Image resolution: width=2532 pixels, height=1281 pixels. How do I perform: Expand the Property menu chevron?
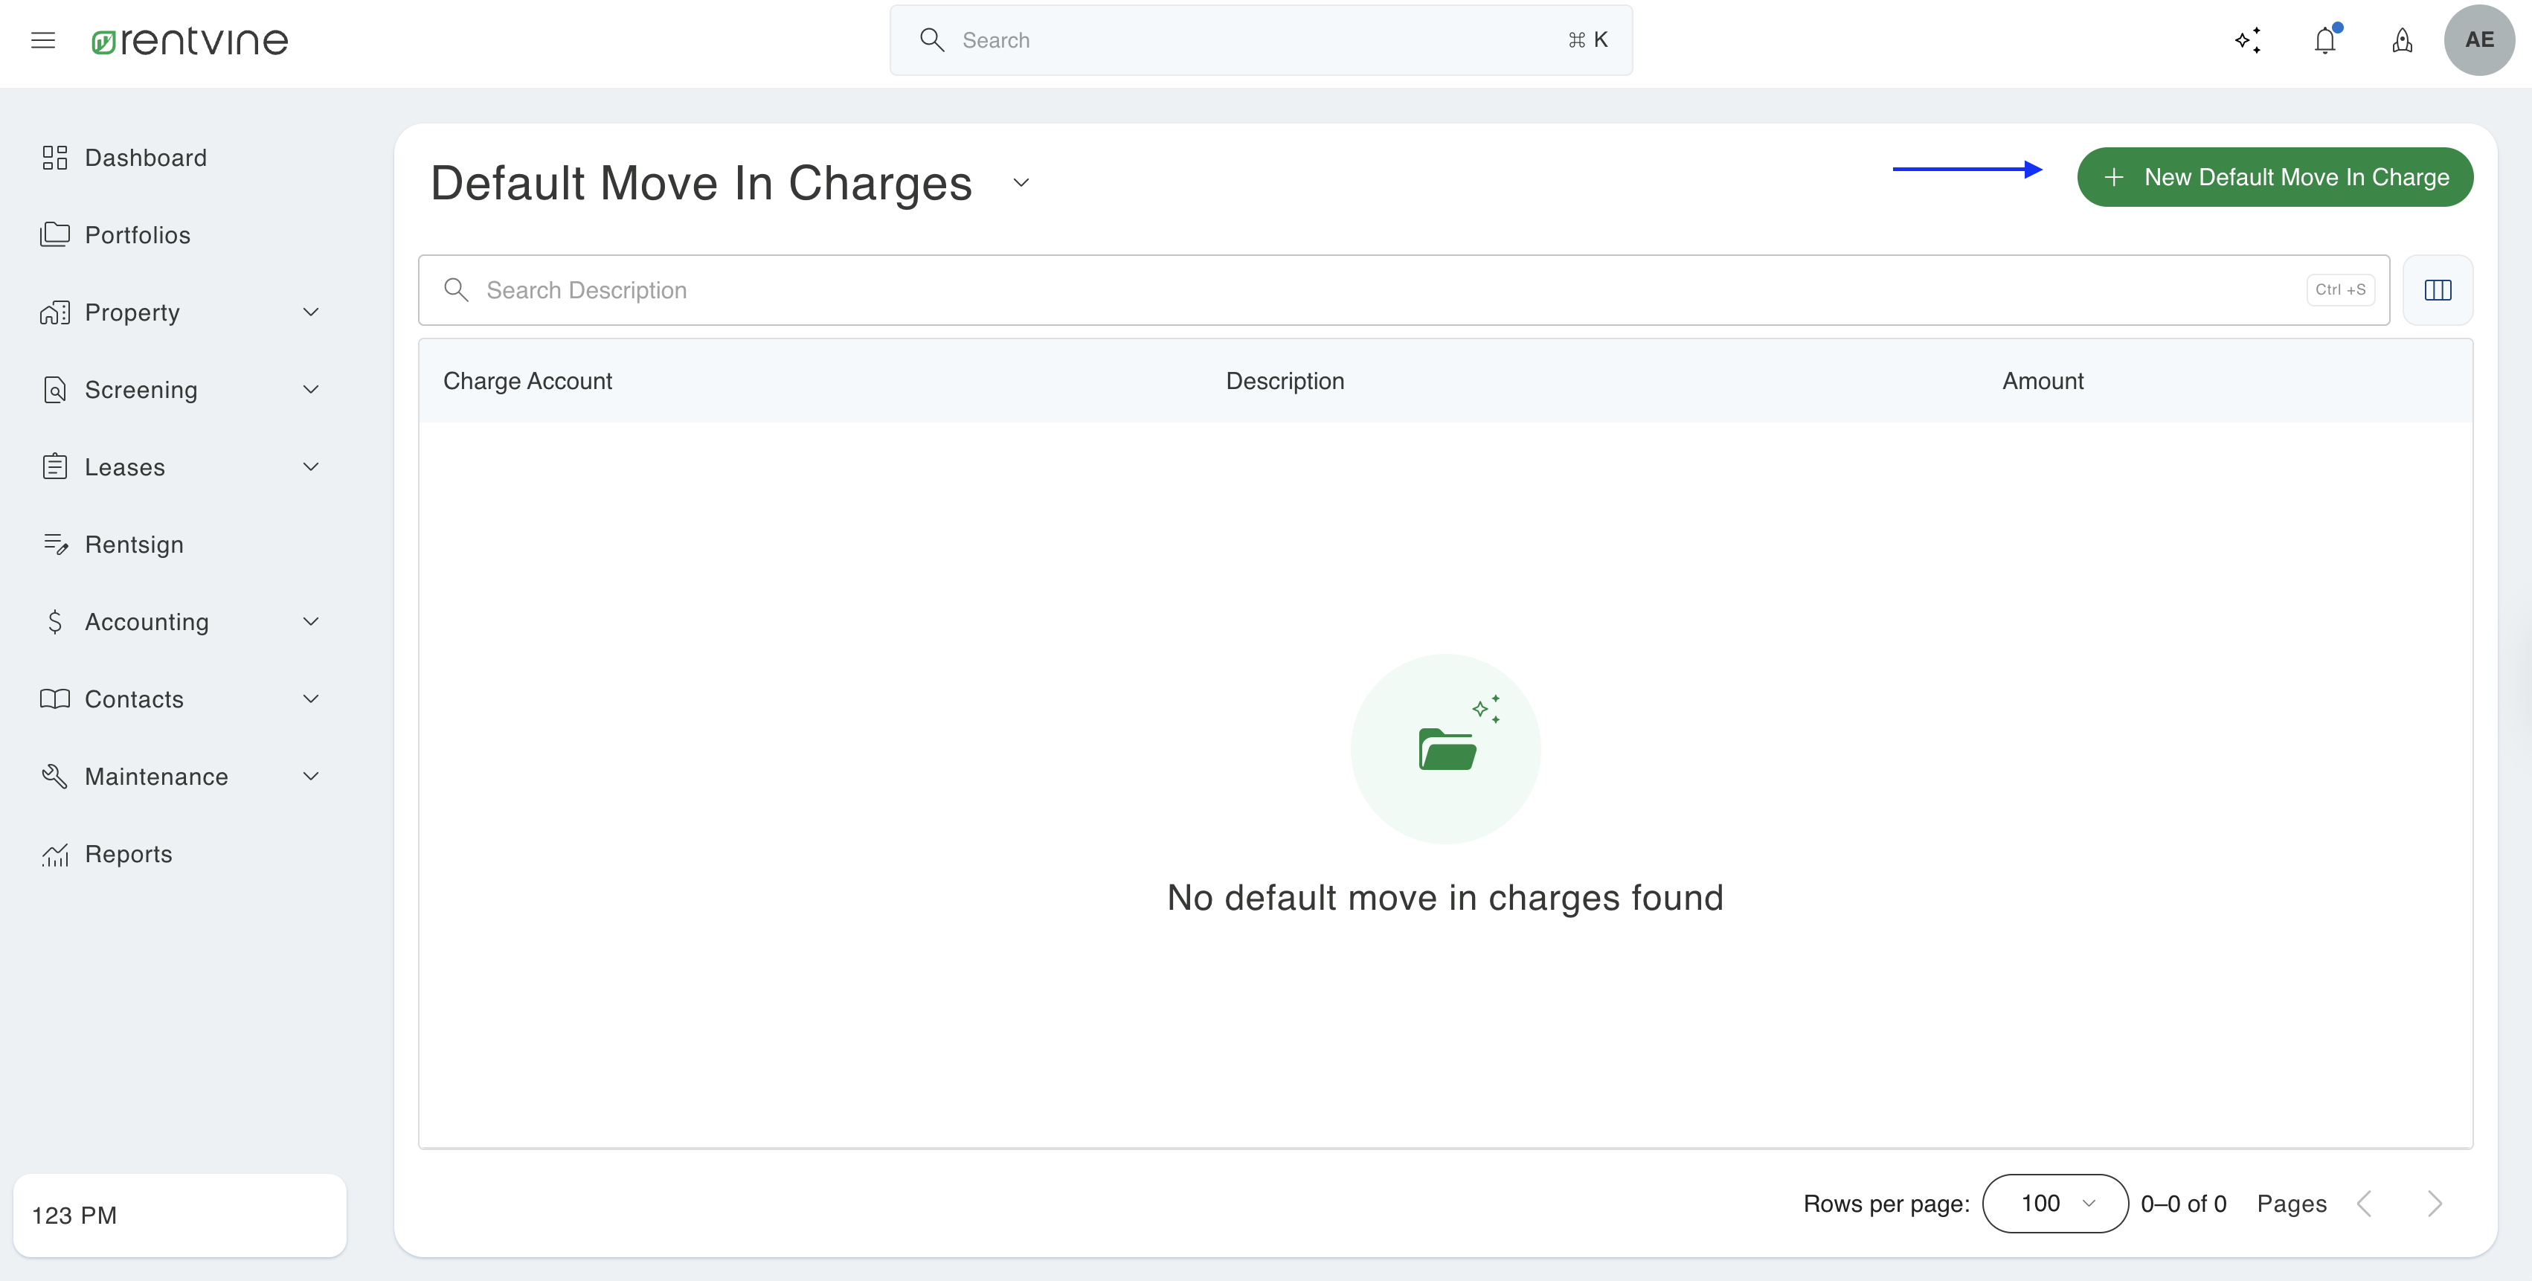click(311, 312)
